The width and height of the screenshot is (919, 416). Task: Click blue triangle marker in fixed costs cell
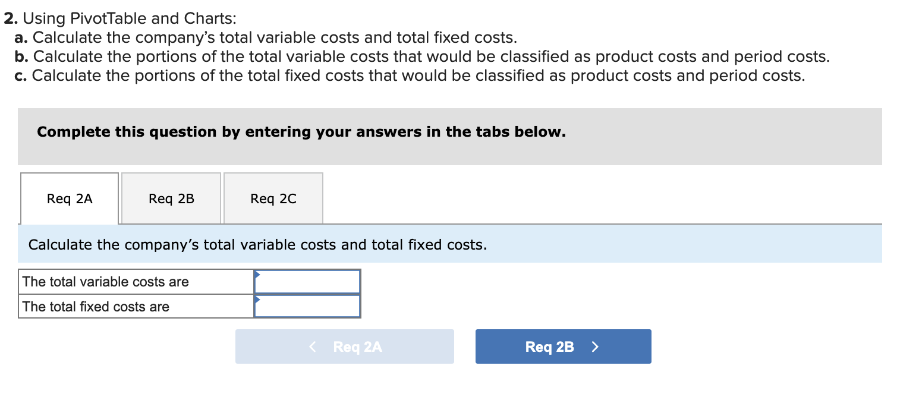[257, 298]
